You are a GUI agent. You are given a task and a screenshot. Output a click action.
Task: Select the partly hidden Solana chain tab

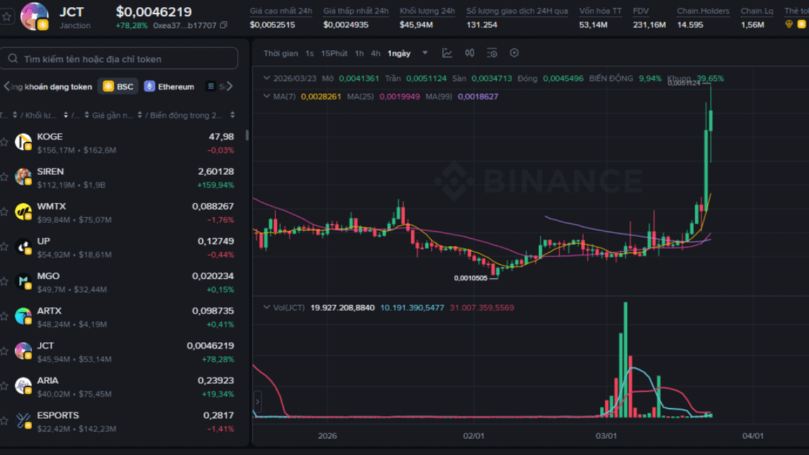(215, 87)
